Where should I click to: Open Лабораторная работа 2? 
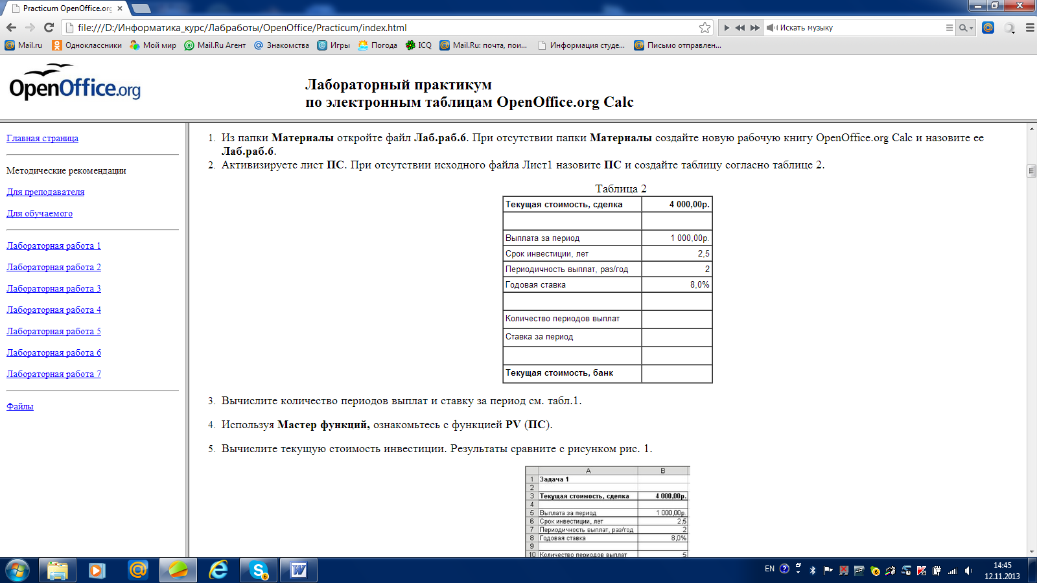point(54,267)
